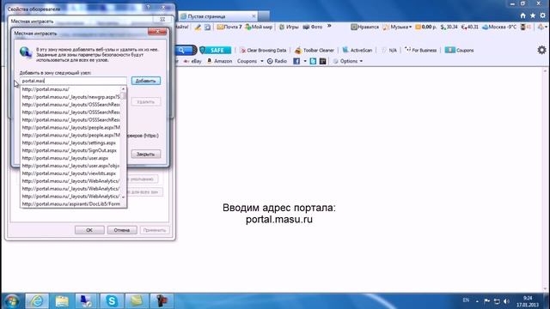
Task: Click the dollar exchange rate indicator
Action: coord(449,27)
